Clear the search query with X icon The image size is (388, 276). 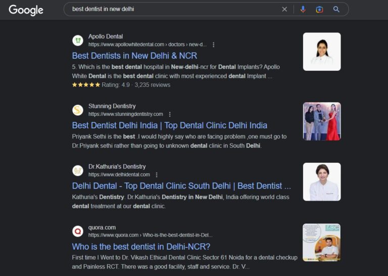(284, 10)
